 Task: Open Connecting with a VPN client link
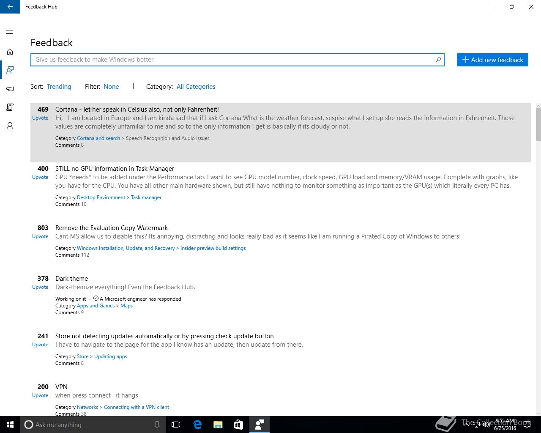point(137,407)
